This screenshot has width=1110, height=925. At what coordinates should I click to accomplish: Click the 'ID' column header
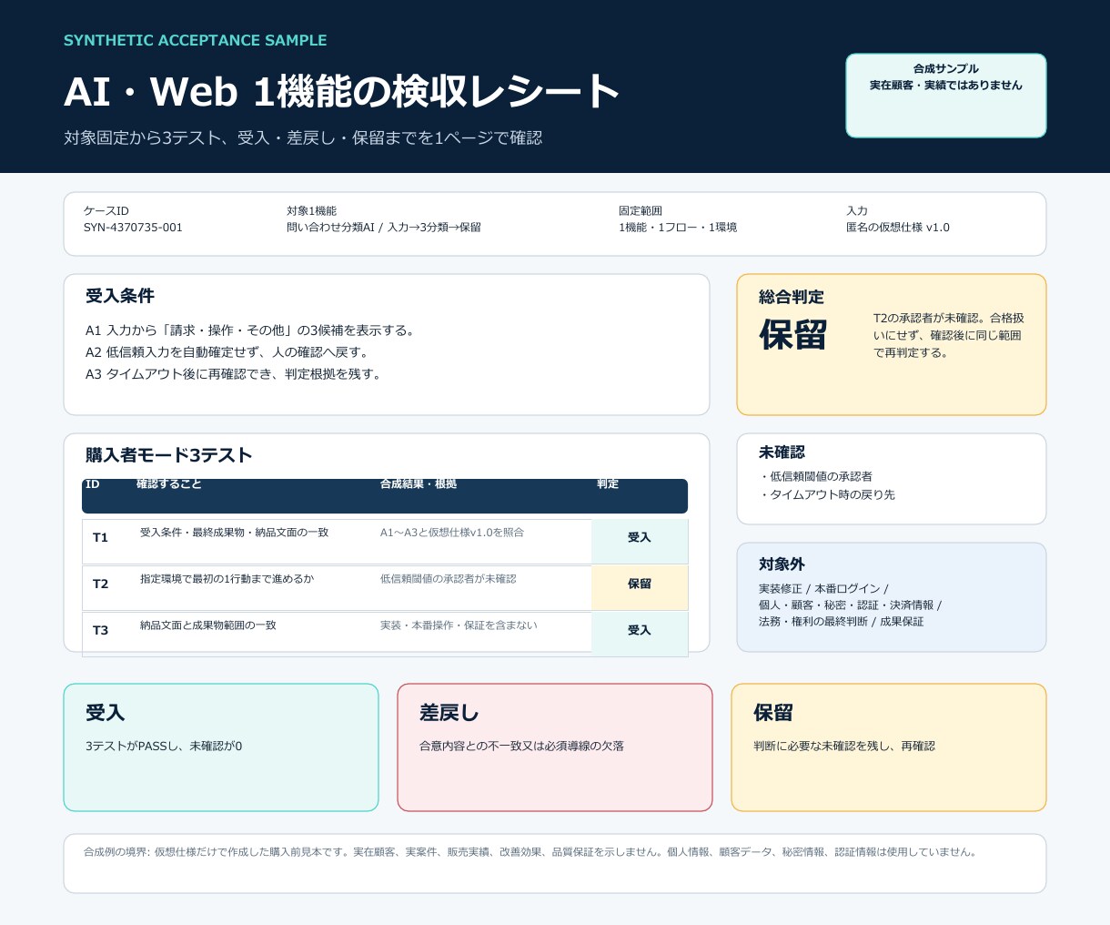[x=93, y=484]
